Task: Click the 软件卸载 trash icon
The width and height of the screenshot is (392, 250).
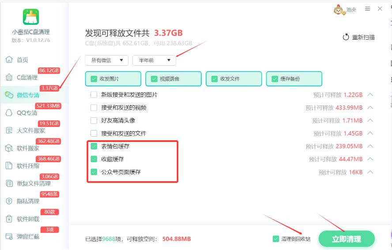Action: point(9,219)
